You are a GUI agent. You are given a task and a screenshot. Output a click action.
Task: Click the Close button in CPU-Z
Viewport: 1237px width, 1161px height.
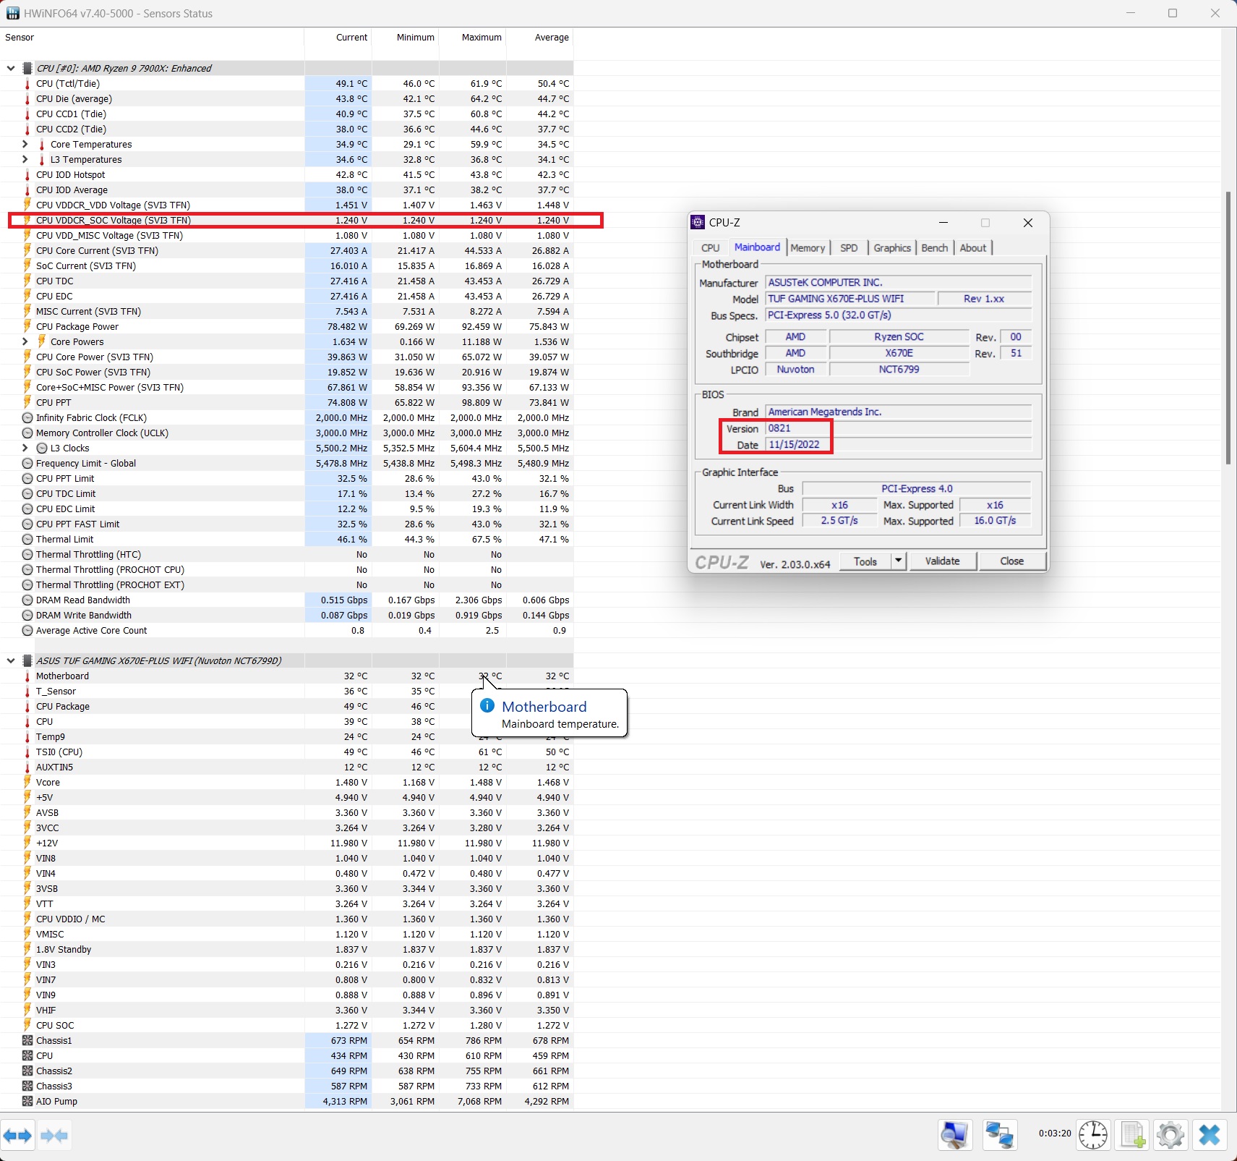1012,561
